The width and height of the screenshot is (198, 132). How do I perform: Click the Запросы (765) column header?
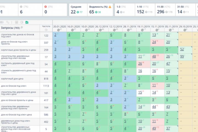tap(10, 28)
